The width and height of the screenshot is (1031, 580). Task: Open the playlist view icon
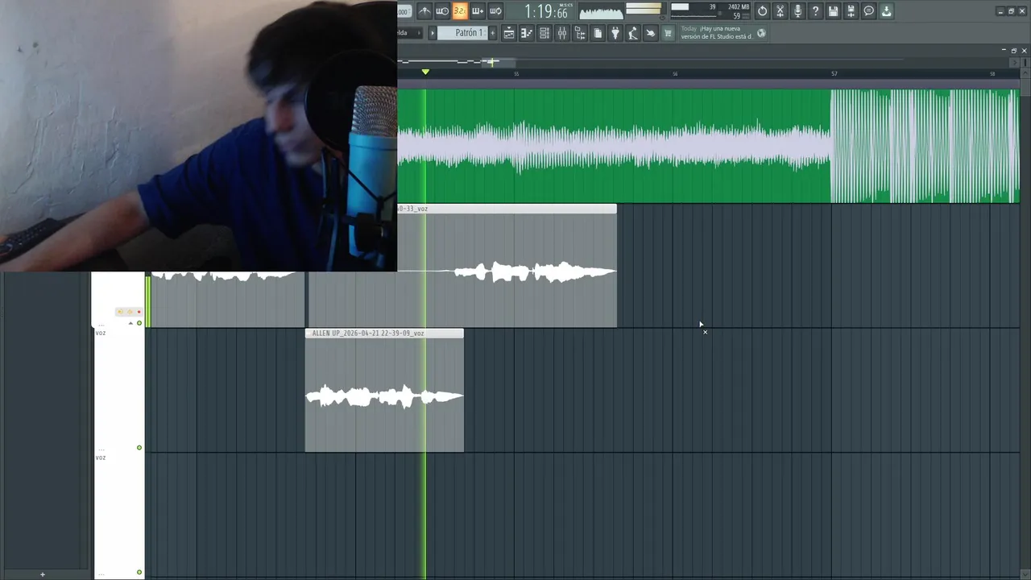click(x=509, y=33)
